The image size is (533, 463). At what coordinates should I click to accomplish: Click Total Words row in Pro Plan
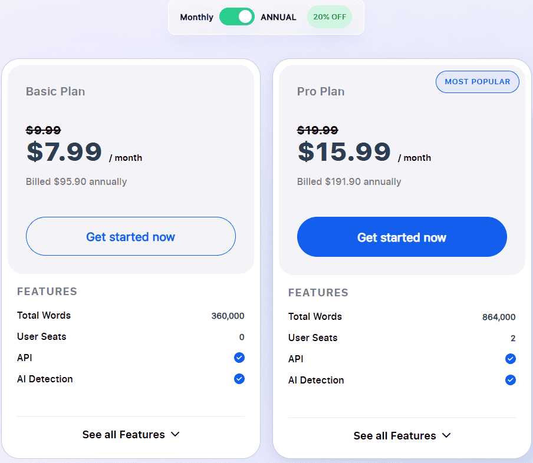pos(315,317)
